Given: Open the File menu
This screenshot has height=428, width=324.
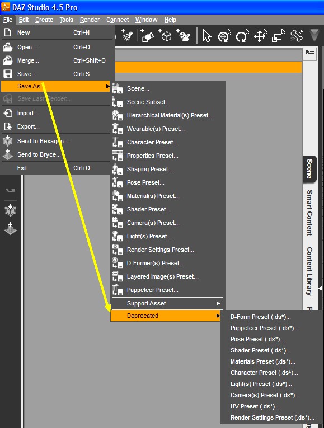Looking at the screenshot, I should coord(8,20).
